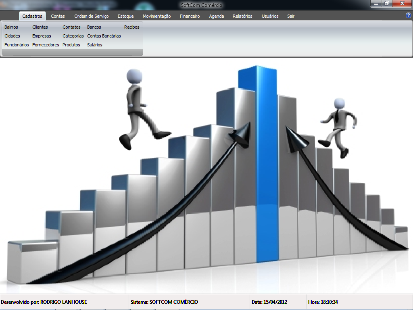Open the Produtos registration

[71, 45]
